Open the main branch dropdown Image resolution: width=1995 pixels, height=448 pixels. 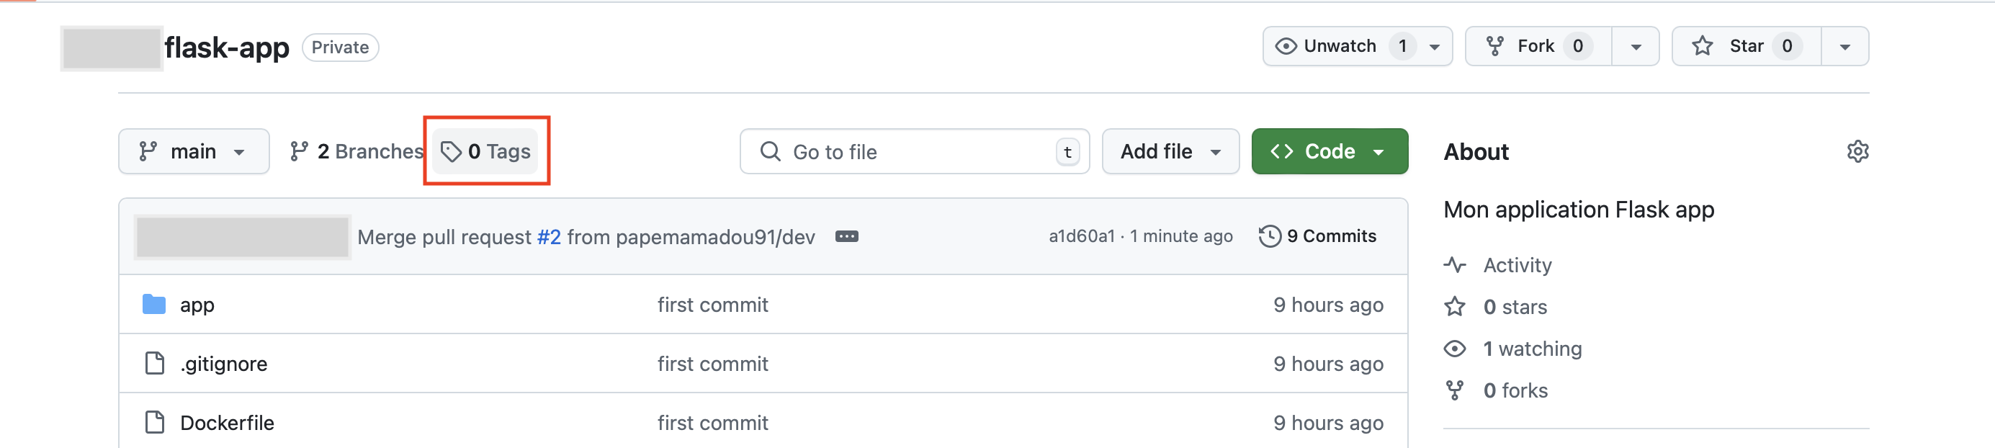point(193,151)
